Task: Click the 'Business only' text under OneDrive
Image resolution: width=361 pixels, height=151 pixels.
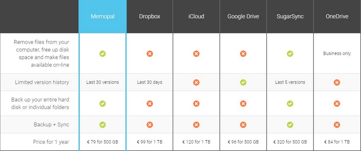Action: pyautogui.click(x=337, y=53)
